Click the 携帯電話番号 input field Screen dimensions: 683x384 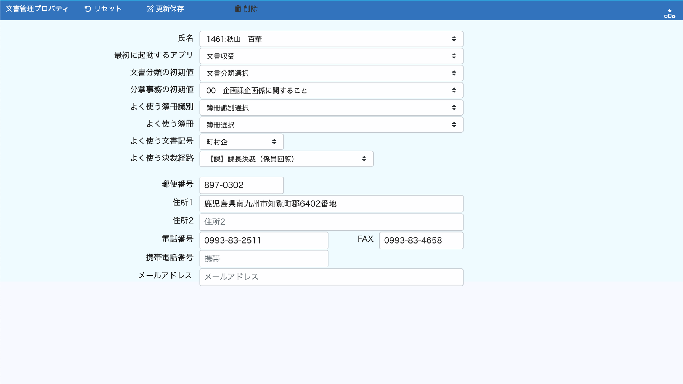[x=264, y=259]
